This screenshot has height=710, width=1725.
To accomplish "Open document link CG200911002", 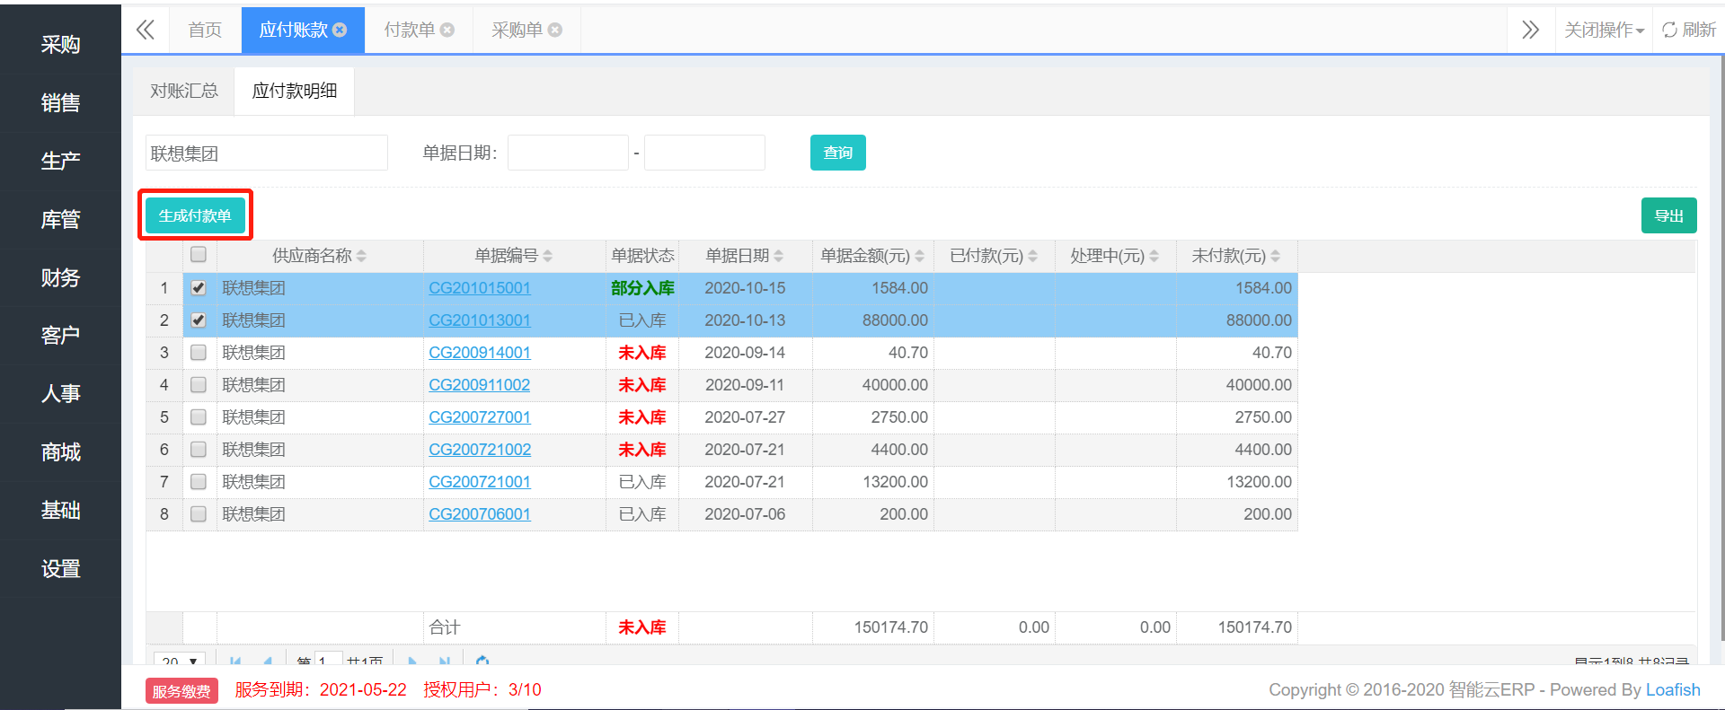I will point(480,385).
